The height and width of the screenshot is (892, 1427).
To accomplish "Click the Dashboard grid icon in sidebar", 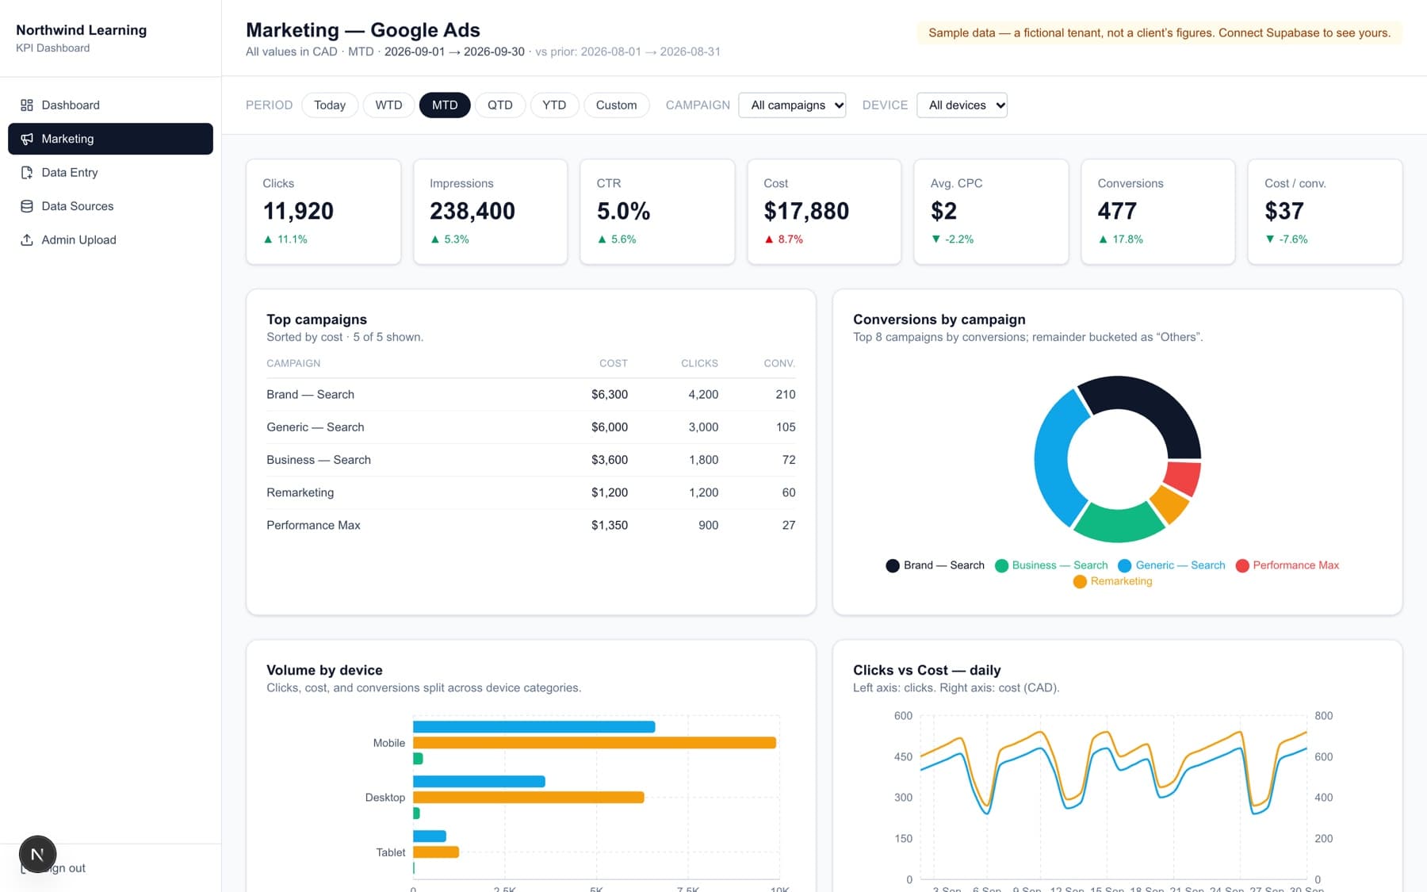I will (27, 105).
